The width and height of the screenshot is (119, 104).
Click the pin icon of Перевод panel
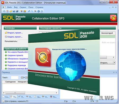(x=114, y=72)
